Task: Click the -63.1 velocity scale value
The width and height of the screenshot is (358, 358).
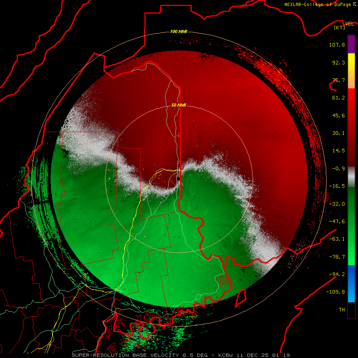Action: (337, 239)
